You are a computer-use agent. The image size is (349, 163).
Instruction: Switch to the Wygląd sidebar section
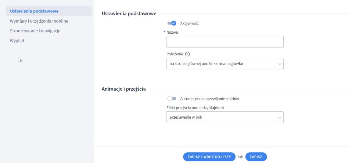coord(17,41)
